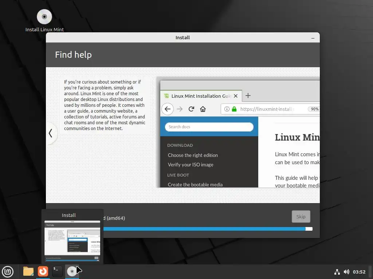Open the sound volume tray icon
This screenshot has width=373, height=279.
(x=347, y=272)
